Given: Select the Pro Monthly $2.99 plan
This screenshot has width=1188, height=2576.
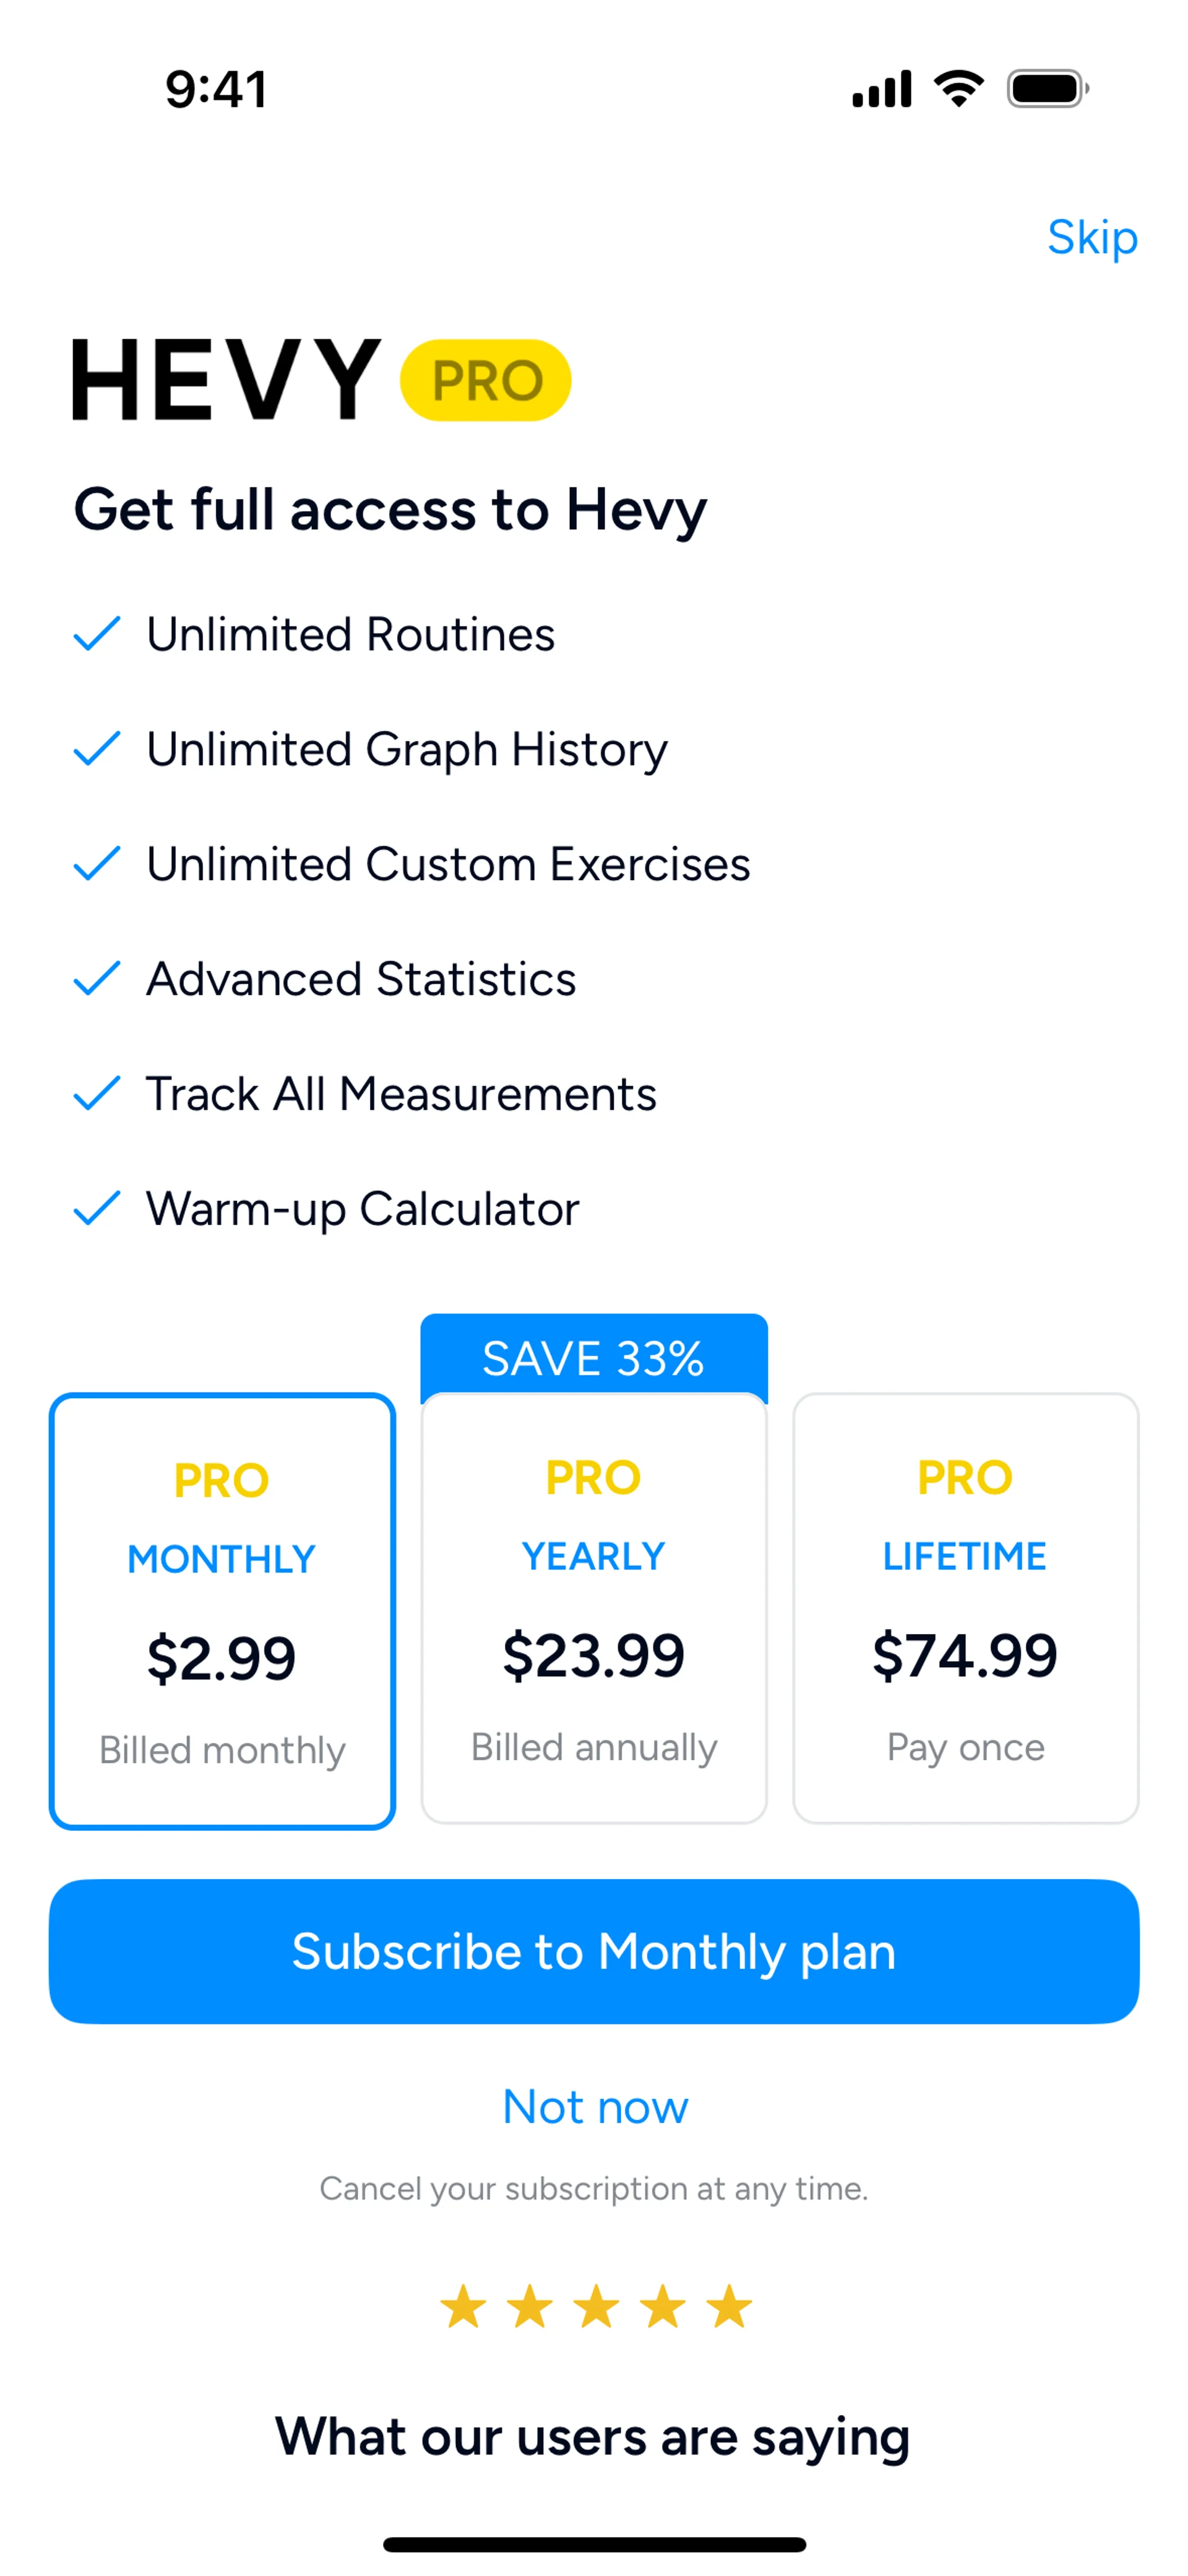Looking at the screenshot, I should [222, 1610].
